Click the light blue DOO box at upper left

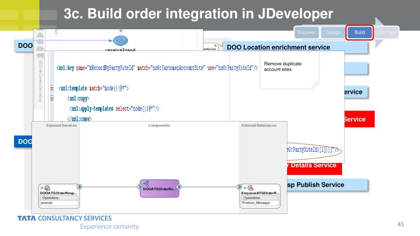click(x=23, y=46)
